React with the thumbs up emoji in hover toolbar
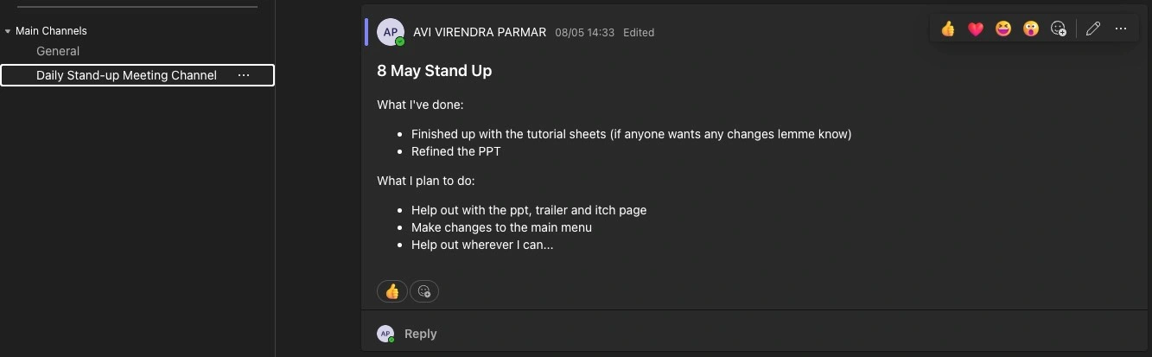This screenshot has width=1152, height=357. tap(948, 29)
